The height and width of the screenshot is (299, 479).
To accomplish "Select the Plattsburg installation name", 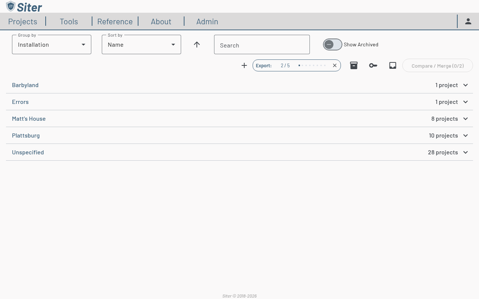I will point(26,135).
